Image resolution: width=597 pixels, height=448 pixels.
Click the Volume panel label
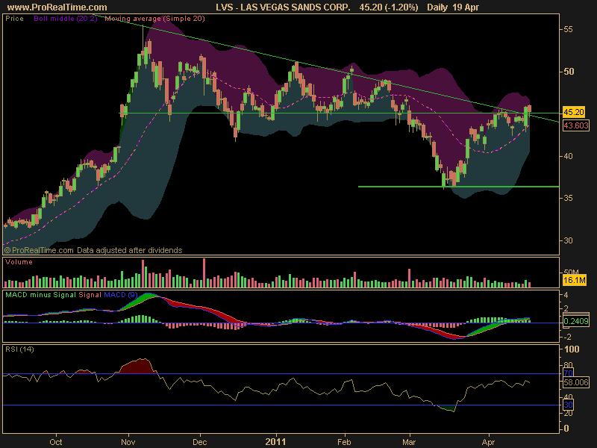coord(19,262)
